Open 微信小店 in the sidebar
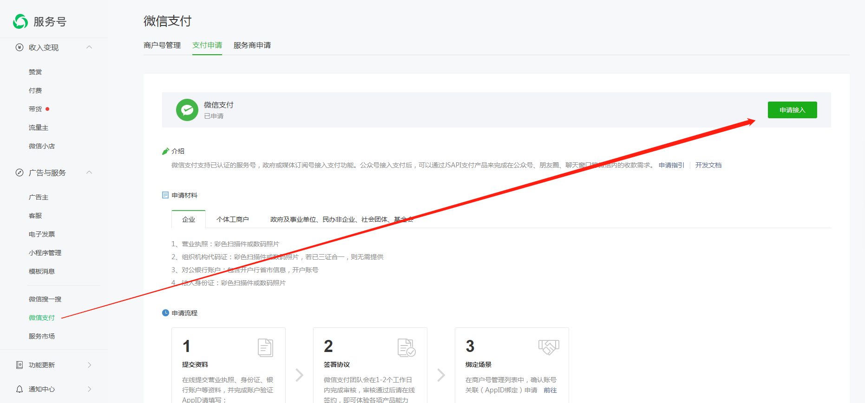Screen dimensions: 865x403 pyautogui.click(x=42, y=146)
